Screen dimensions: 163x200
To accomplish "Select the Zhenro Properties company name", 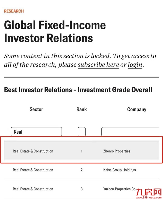I will click(x=117, y=151).
